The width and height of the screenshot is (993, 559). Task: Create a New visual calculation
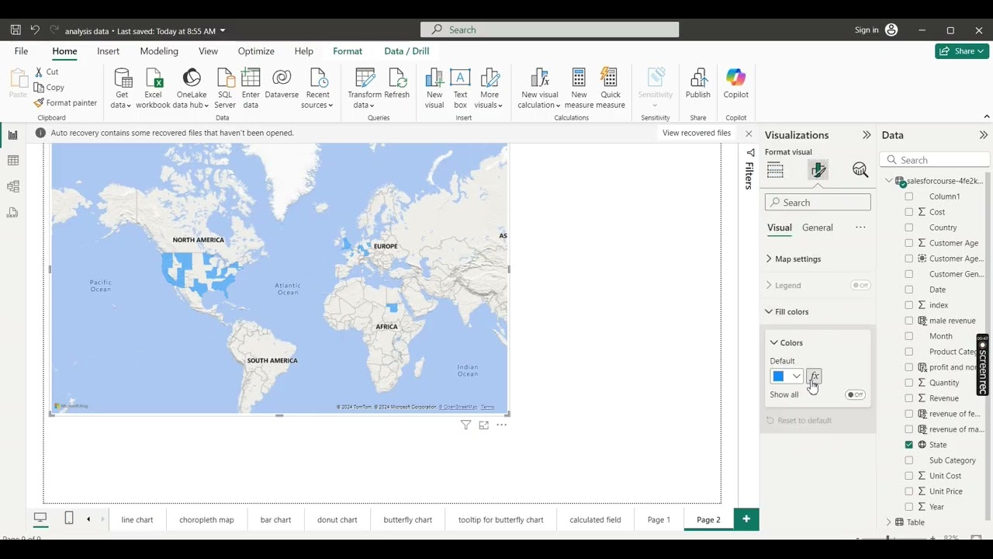coord(539,88)
